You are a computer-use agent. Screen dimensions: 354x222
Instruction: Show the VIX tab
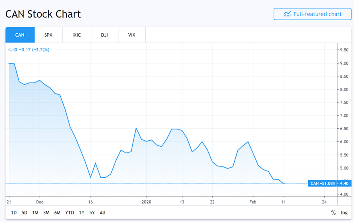click(132, 35)
